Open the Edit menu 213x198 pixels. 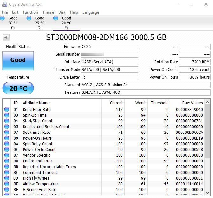(15, 12)
